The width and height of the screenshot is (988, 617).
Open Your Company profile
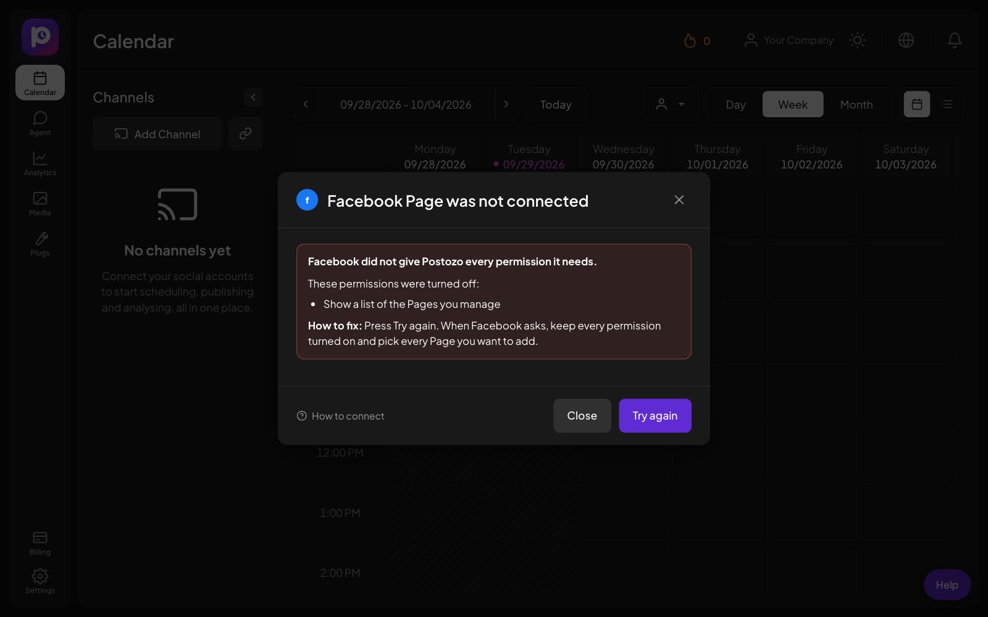pos(789,40)
